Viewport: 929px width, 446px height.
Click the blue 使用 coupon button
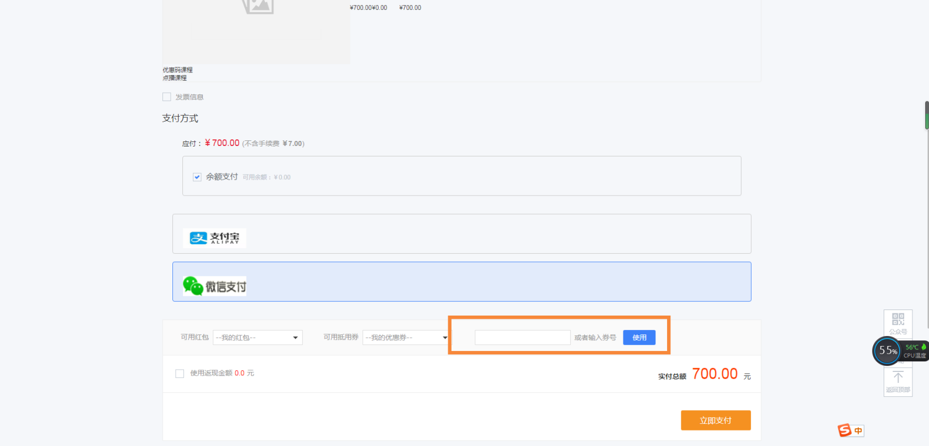pos(639,338)
